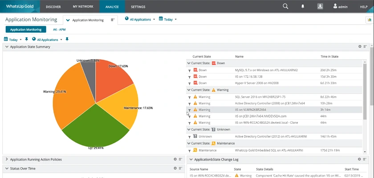Open dashboard menu icon beside Application Monitoring tab
The height and width of the screenshot is (178, 374).
pos(113,20)
